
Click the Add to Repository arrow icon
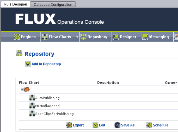(28, 64)
